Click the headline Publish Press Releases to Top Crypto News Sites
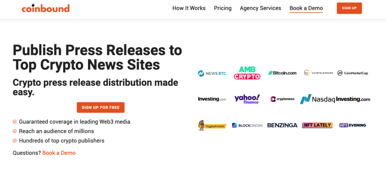This screenshot has width=386, height=169. (x=97, y=57)
